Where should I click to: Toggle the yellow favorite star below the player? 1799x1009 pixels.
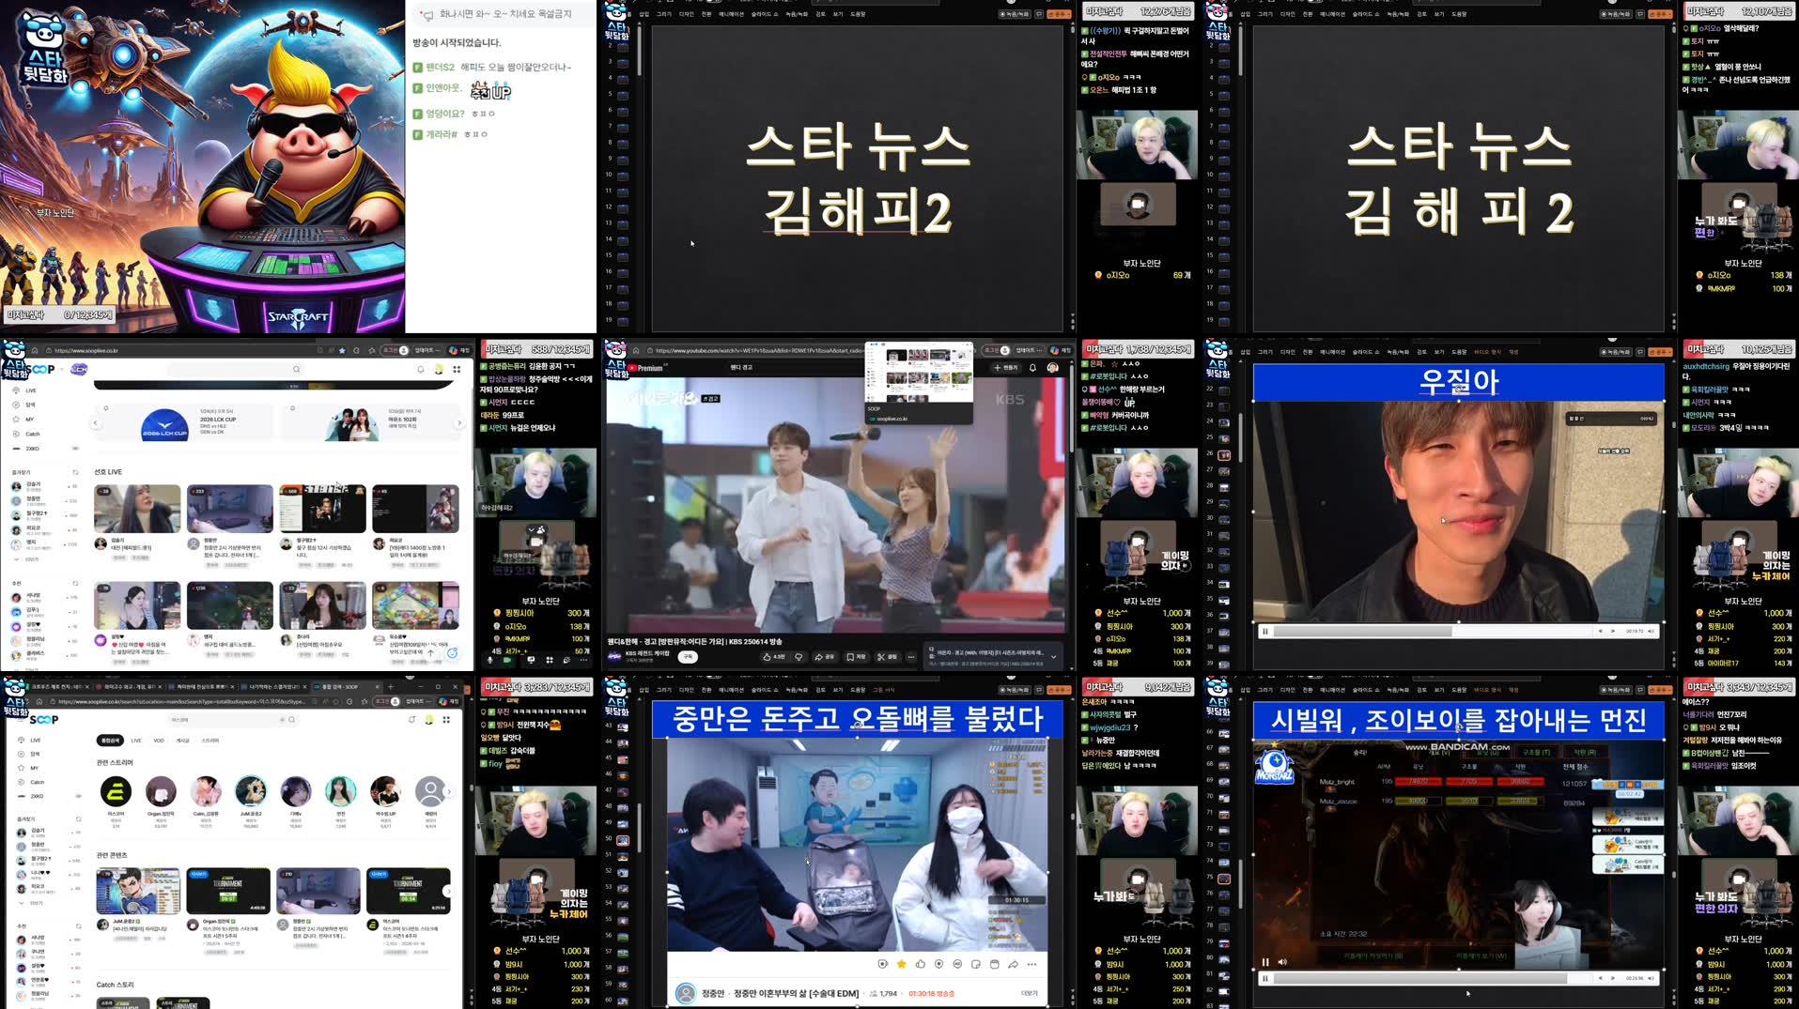[901, 964]
